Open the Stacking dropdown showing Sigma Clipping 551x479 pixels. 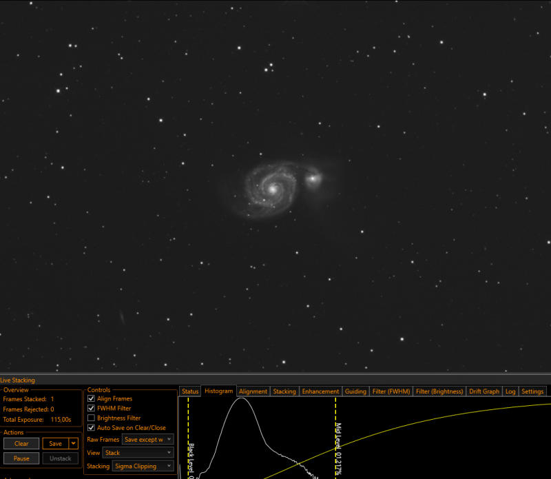point(143,467)
